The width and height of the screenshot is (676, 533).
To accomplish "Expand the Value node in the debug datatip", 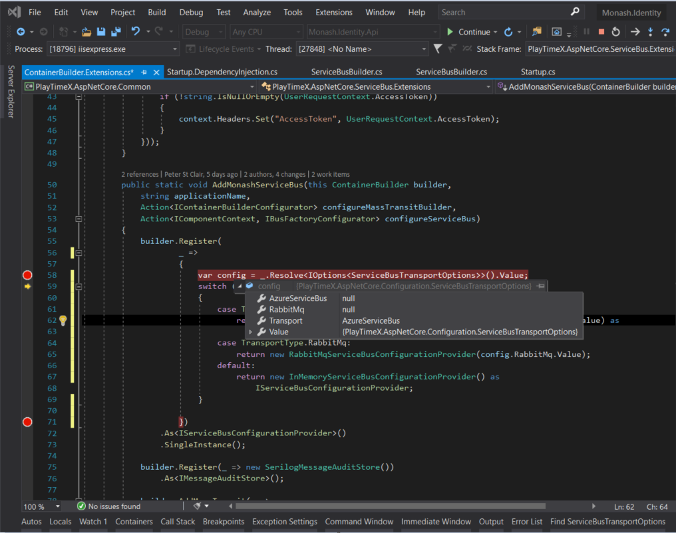I will [x=251, y=332].
